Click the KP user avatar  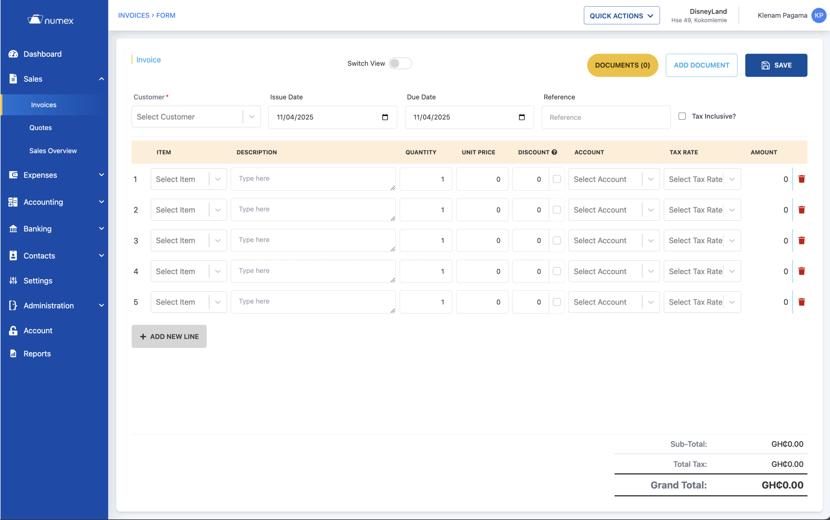(x=819, y=16)
